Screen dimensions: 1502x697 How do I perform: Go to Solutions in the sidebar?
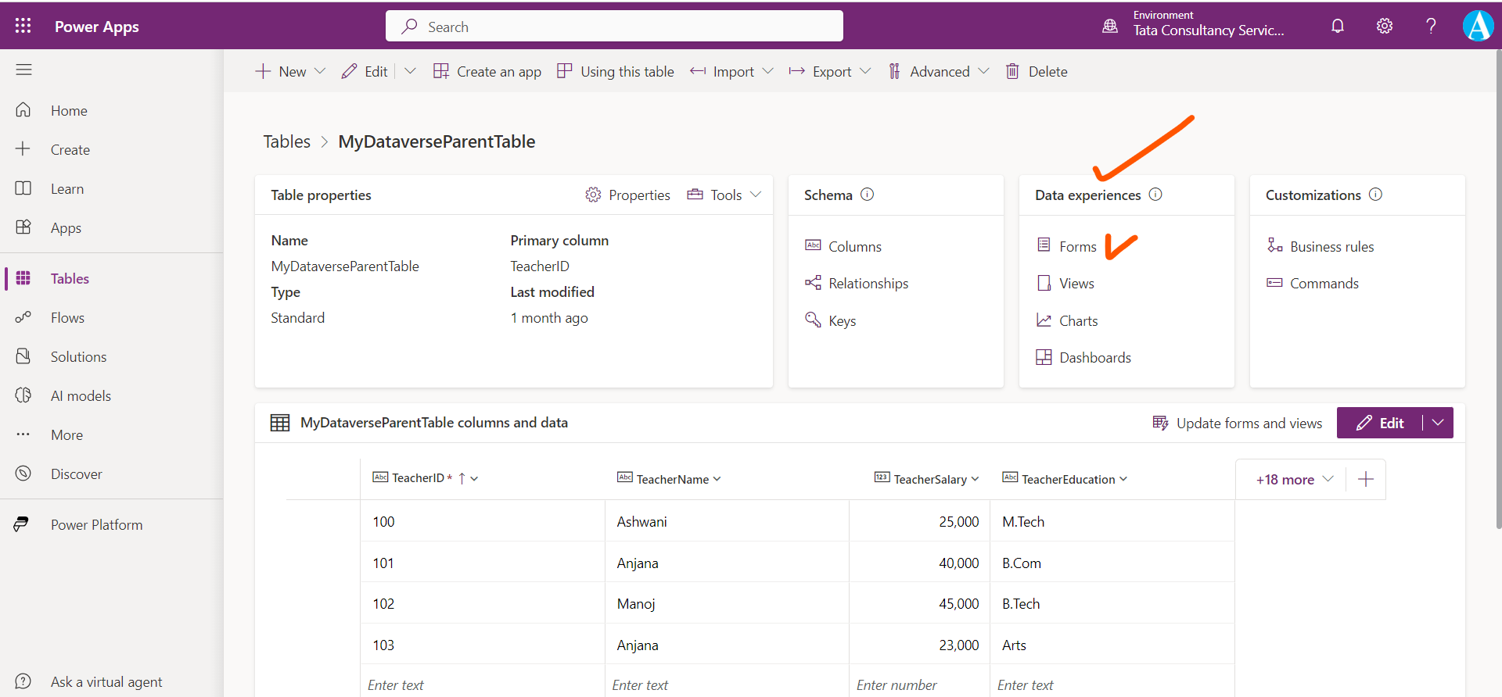[78, 356]
